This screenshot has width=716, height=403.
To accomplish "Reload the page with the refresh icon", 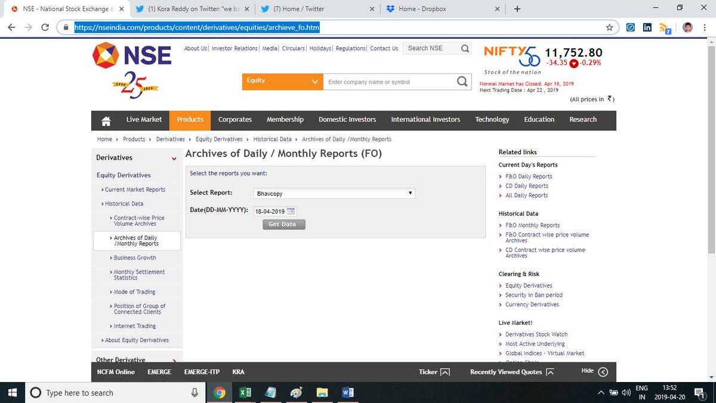I will tap(45, 27).
